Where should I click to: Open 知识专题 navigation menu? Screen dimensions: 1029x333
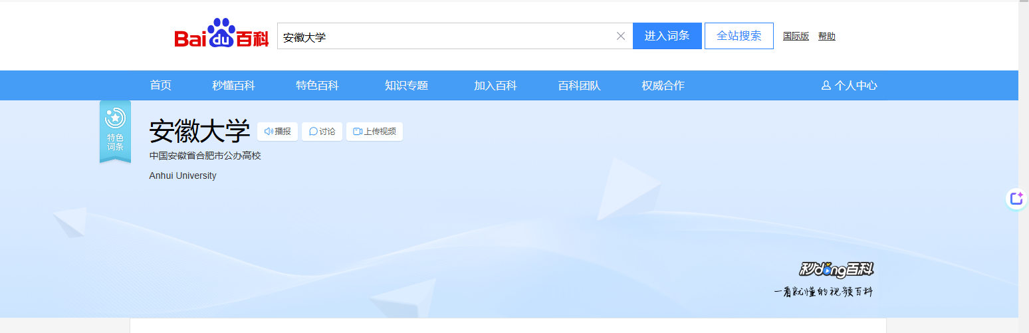tap(406, 86)
